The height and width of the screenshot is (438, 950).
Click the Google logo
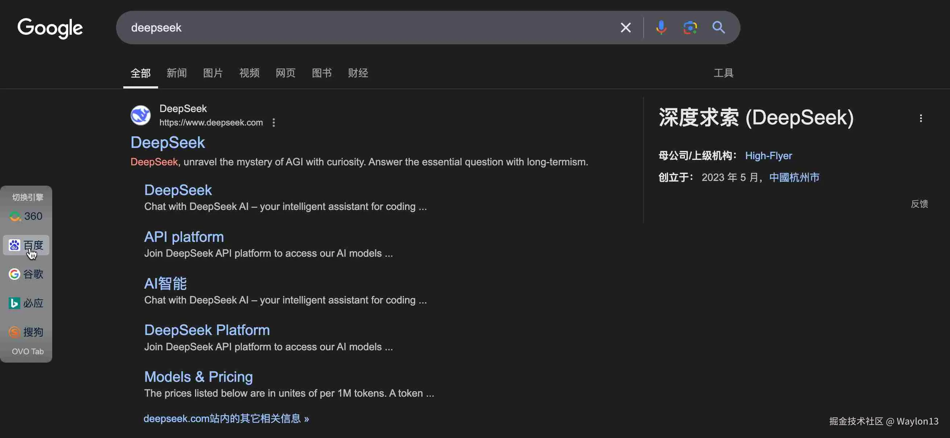click(x=50, y=28)
